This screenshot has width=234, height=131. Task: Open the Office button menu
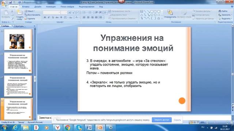point(4,4)
